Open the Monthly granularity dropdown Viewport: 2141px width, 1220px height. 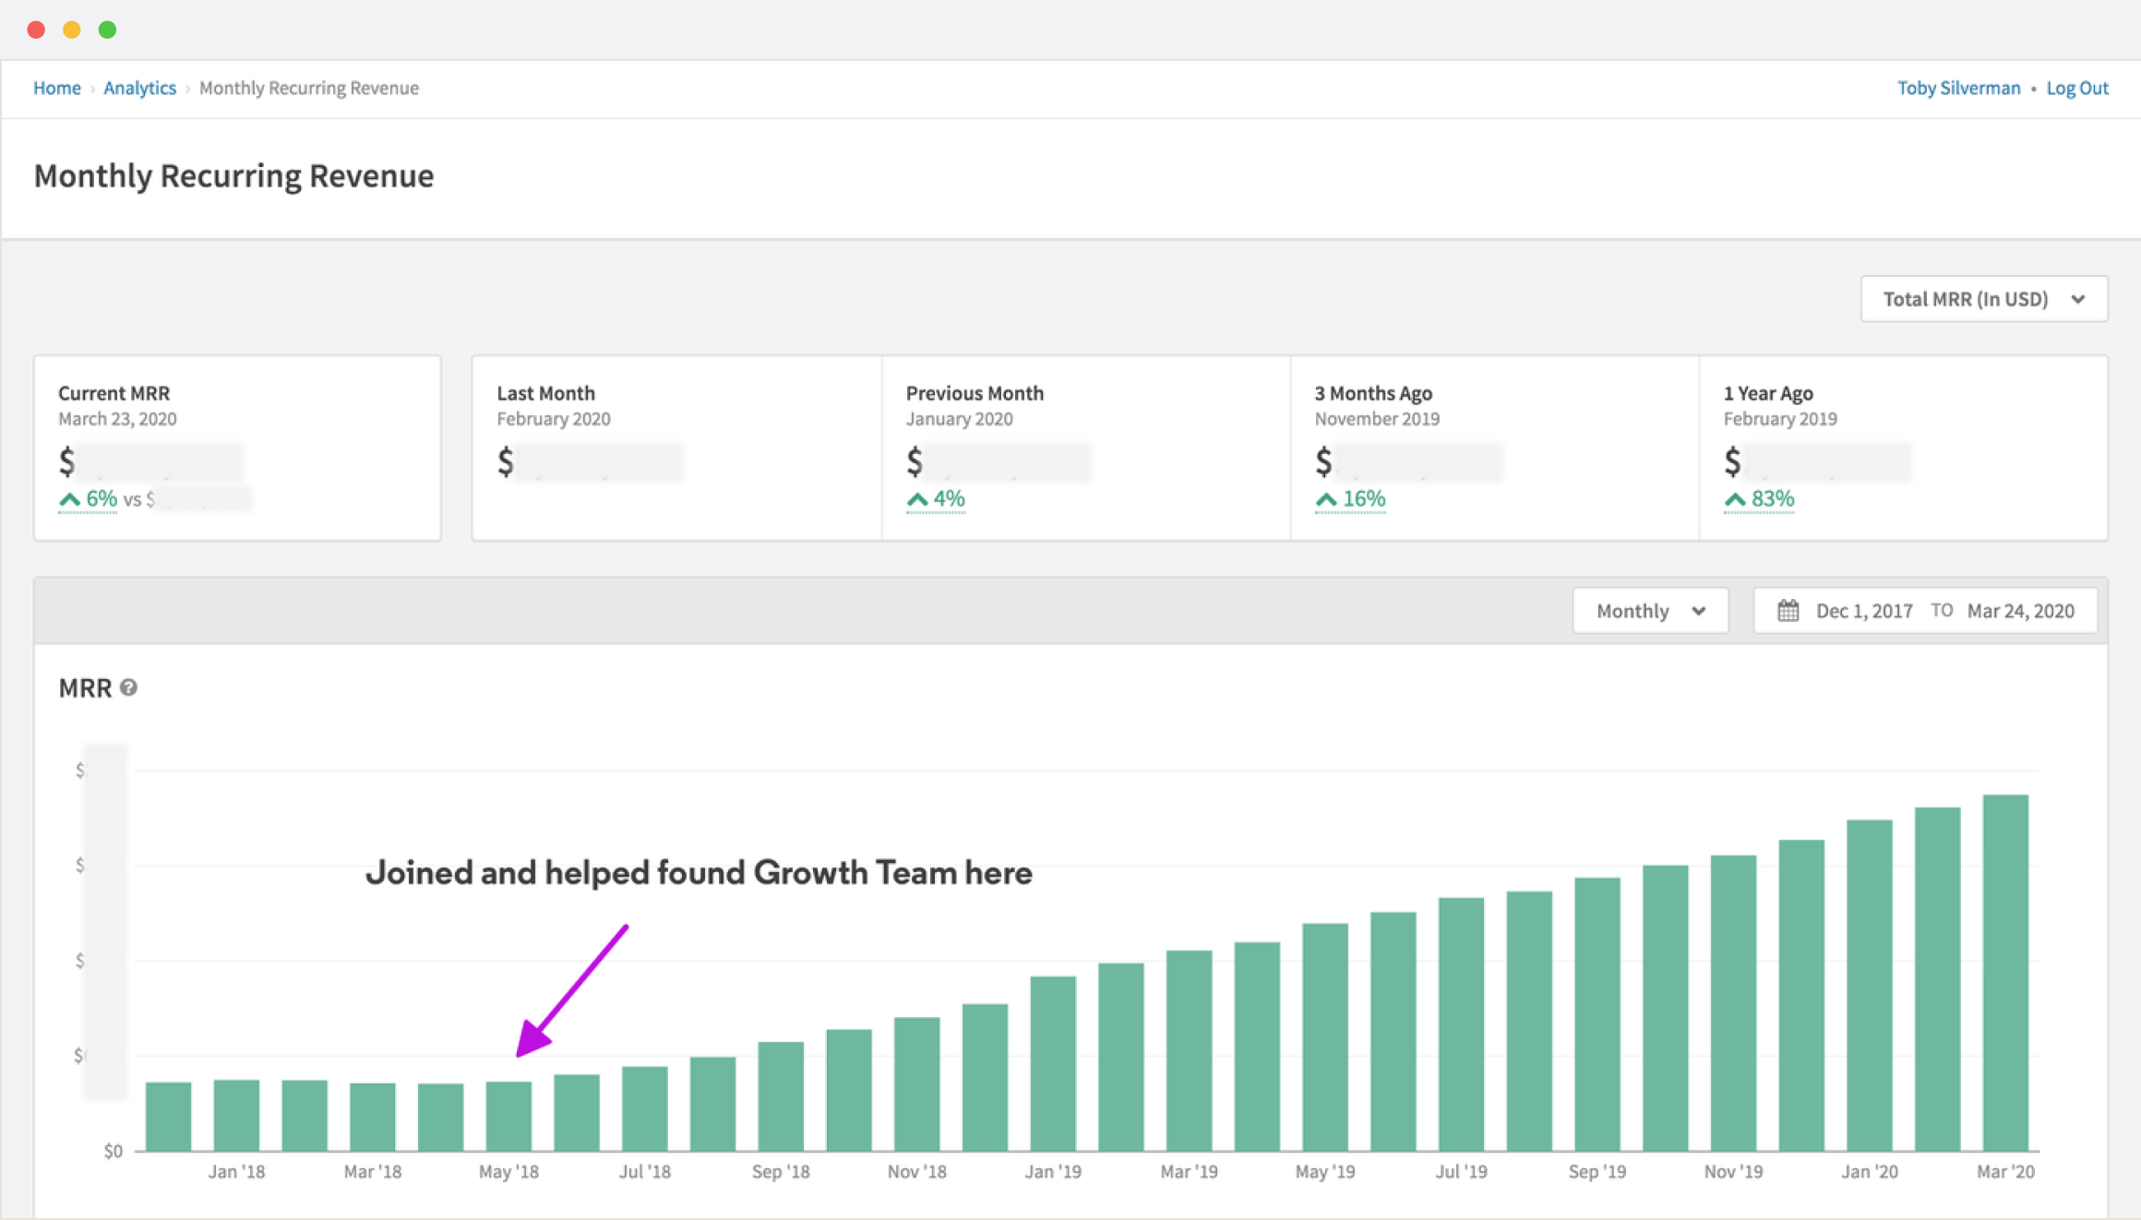[x=1649, y=610]
